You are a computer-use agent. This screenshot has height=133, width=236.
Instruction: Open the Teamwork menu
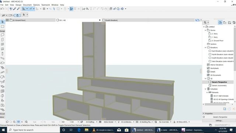45,5
